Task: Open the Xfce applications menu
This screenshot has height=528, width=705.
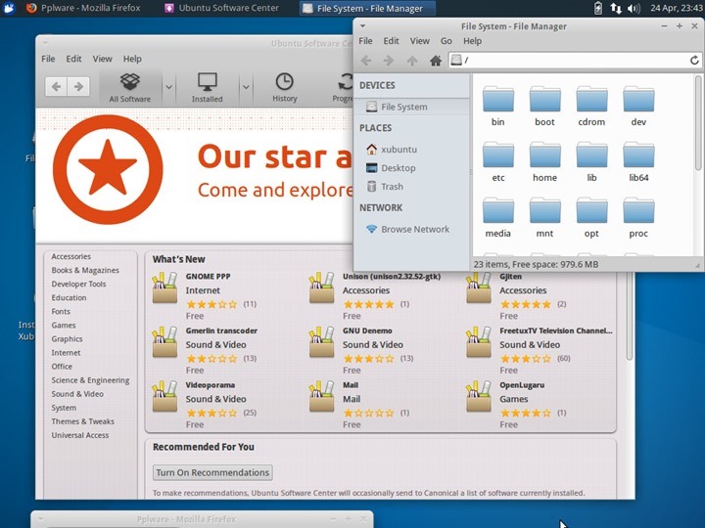Action: 9,8
